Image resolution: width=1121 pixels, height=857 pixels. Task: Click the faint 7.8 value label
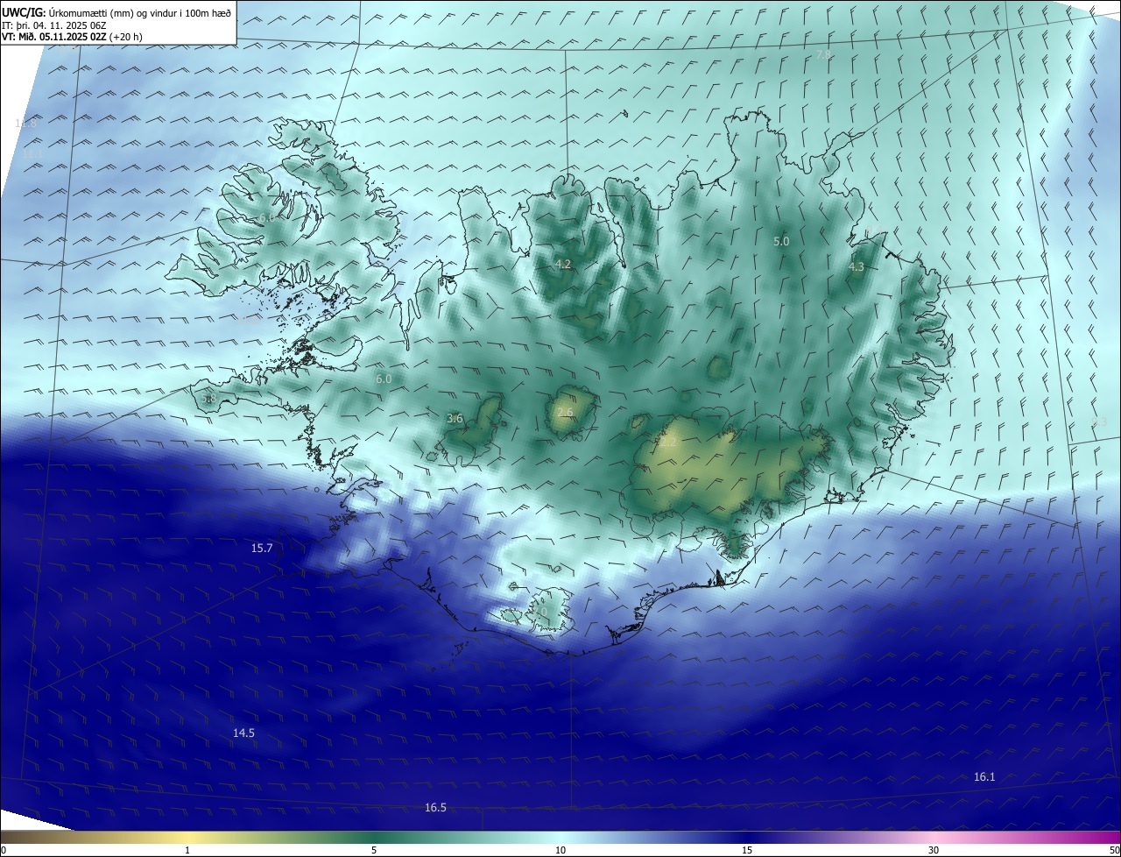pos(823,54)
